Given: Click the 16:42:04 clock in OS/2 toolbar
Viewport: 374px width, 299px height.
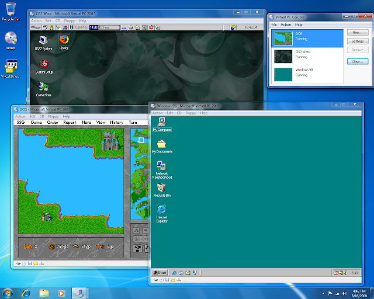Looking at the screenshot, I should 251,27.
